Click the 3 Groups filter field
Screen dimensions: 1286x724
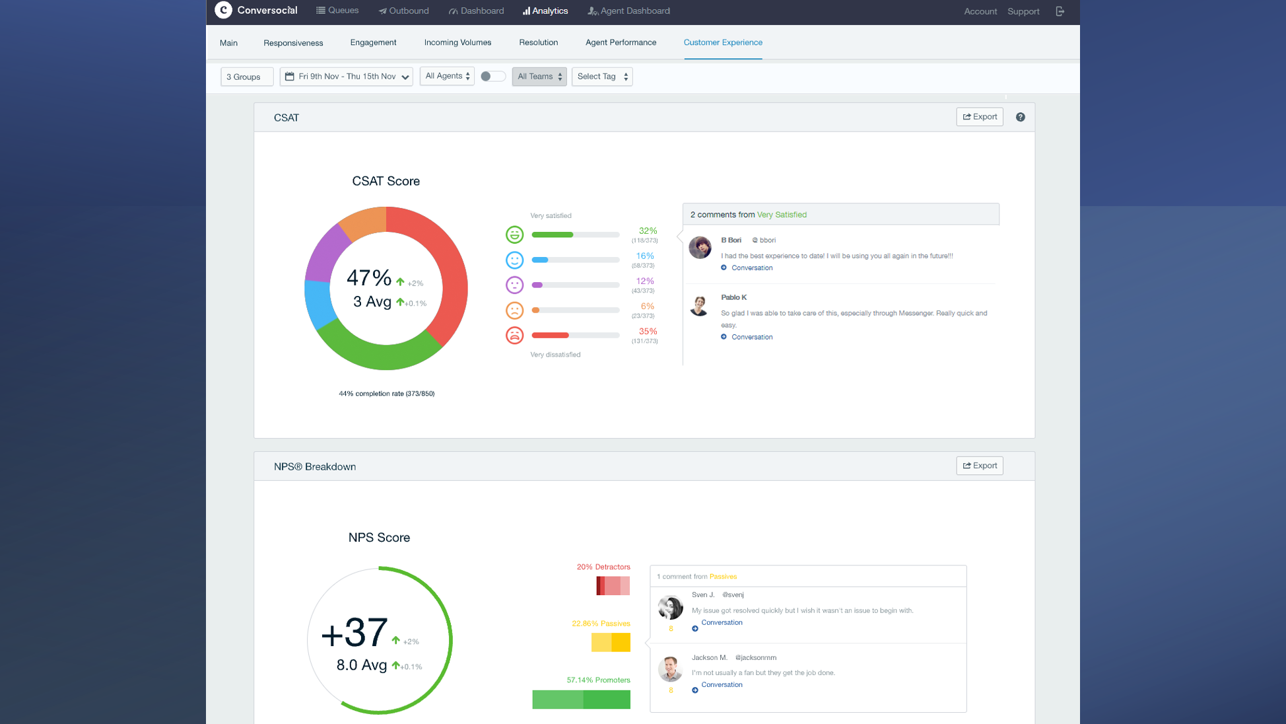[x=246, y=77]
